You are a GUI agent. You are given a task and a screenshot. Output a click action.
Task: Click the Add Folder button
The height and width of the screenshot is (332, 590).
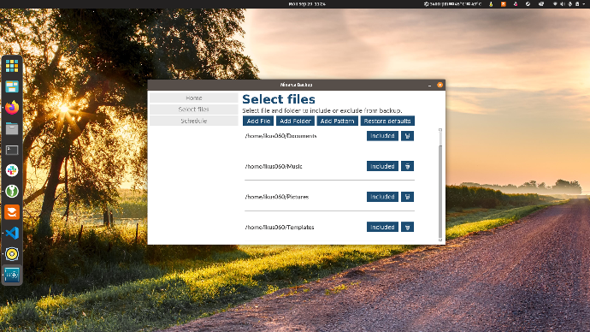295,121
